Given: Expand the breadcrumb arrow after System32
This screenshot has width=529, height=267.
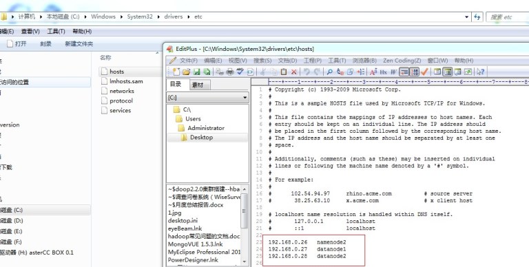Looking at the screenshot, I should pos(158,17).
